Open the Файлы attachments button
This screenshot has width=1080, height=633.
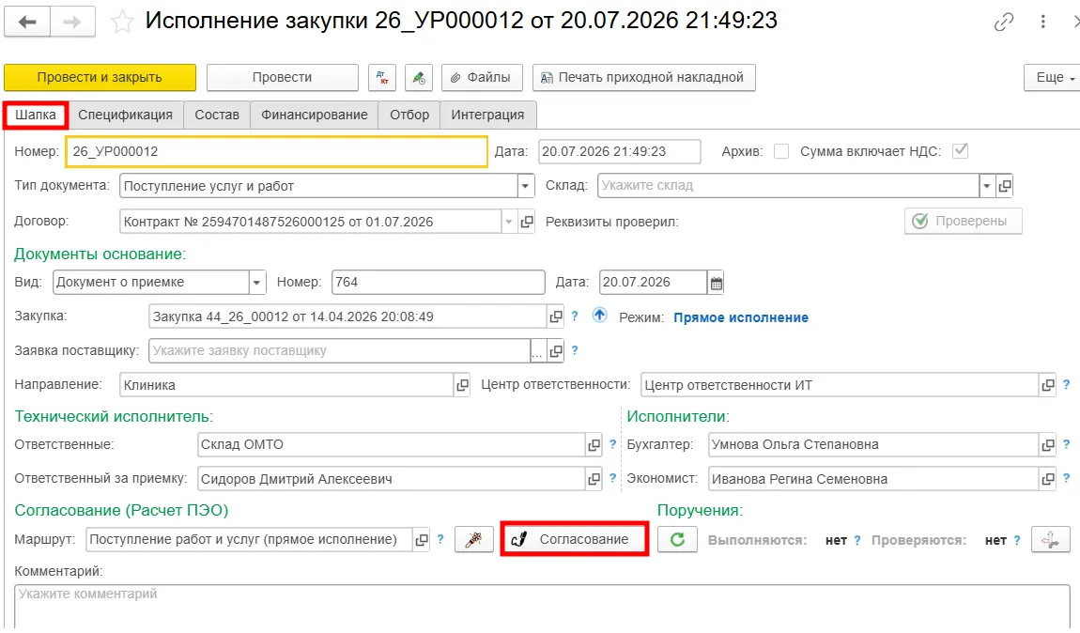coord(482,78)
